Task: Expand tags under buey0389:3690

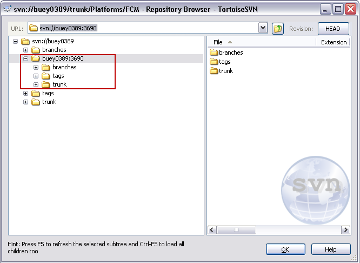Action: tap(36, 76)
